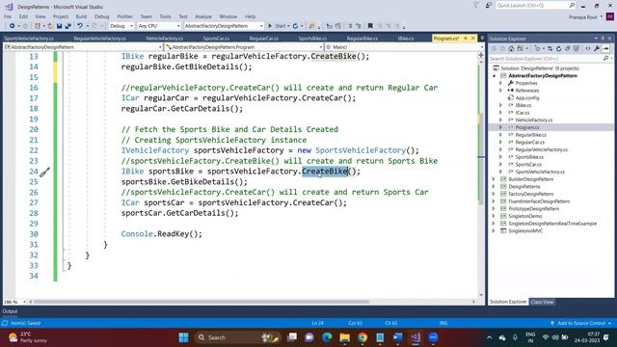Switch to the SportsVehicleFactory.cs tab
617x347 pixels.
click(x=29, y=39)
